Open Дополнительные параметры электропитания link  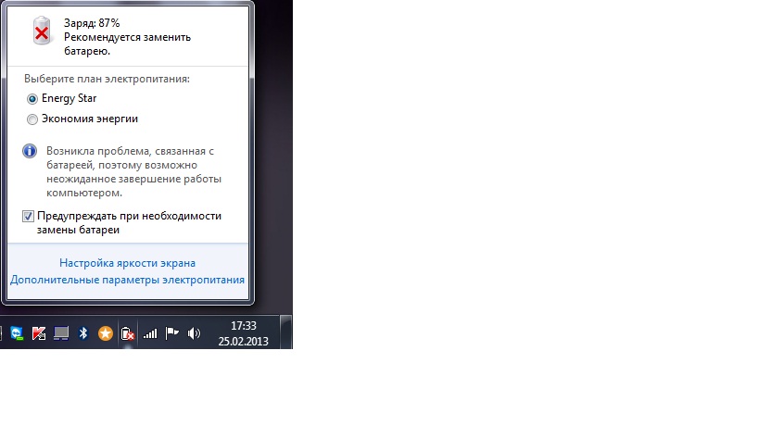pos(127,280)
